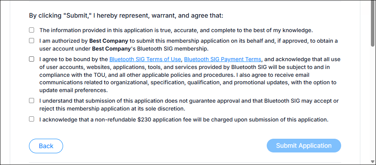Click the scrollbar down arrow
Viewport: 376px width, 165px height.
tap(372, 161)
